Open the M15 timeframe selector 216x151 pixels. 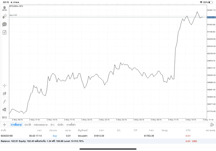[x=4, y=117]
